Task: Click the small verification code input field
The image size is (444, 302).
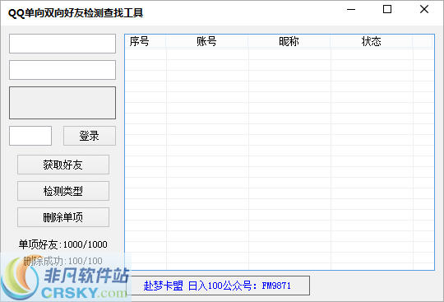Action: [x=30, y=136]
